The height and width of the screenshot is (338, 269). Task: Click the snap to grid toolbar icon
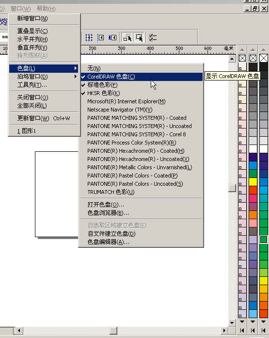89,38
